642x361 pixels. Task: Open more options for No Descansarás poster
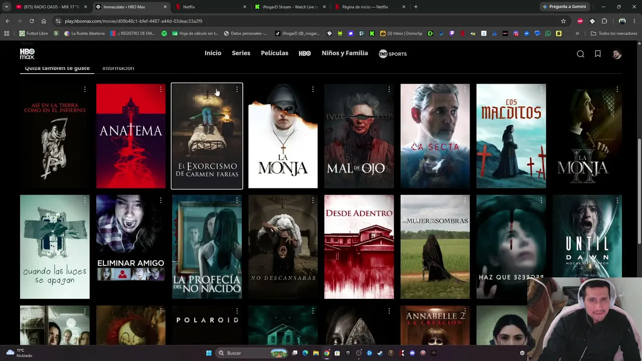pos(312,200)
